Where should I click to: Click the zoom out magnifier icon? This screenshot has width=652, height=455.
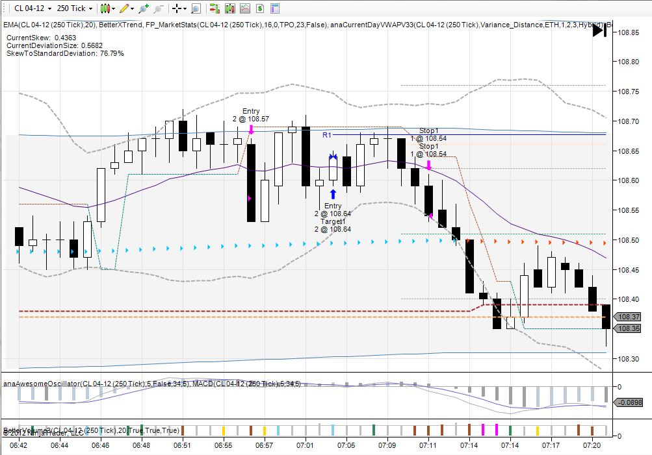tap(158, 8)
